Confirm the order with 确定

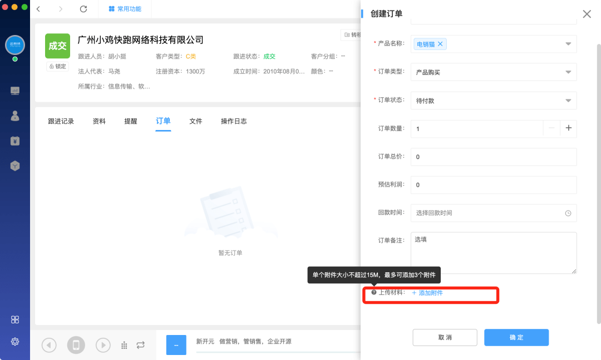click(516, 337)
